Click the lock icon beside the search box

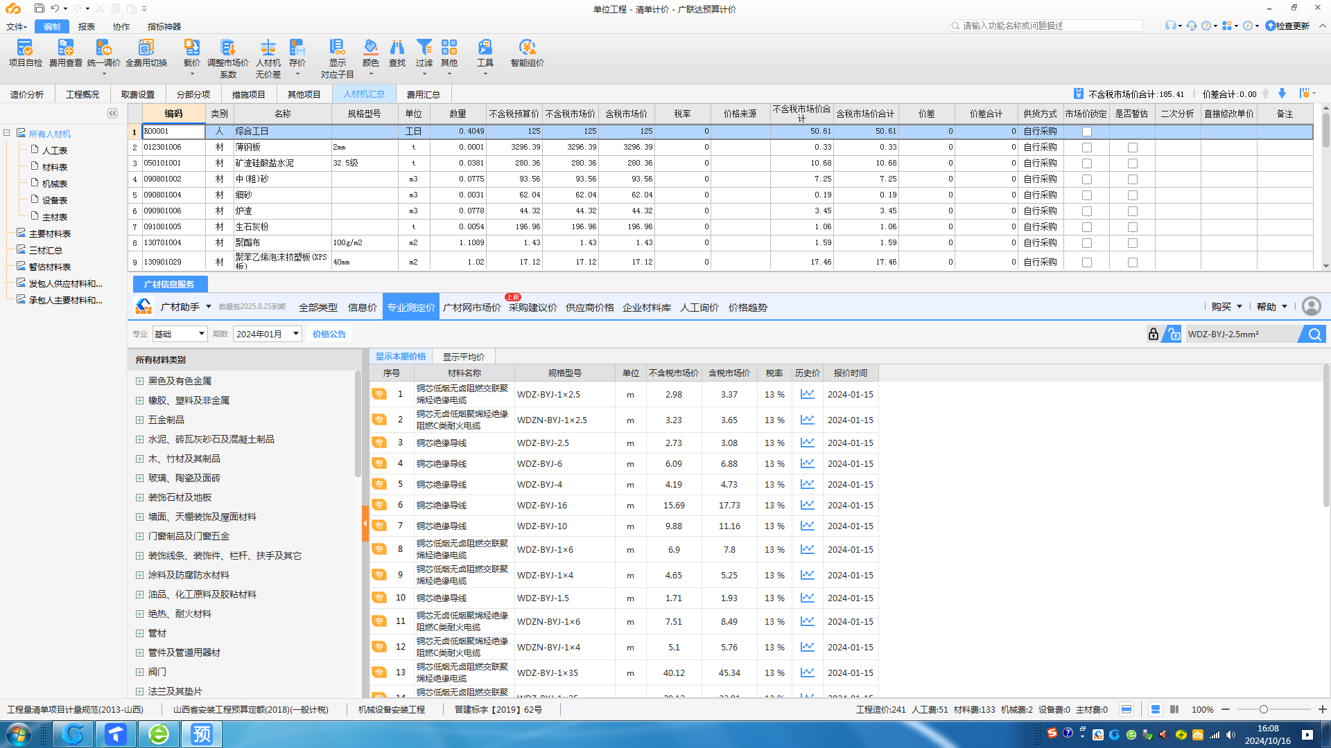(x=1153, y=334)
